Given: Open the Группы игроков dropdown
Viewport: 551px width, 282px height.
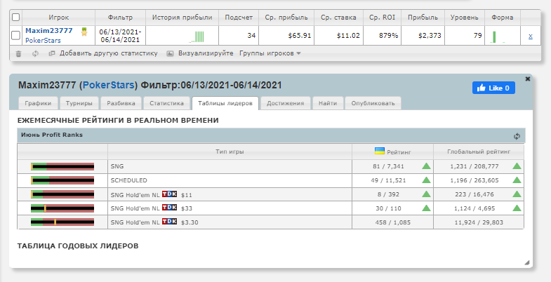Looking at the screenshot, I should [270, 53].
